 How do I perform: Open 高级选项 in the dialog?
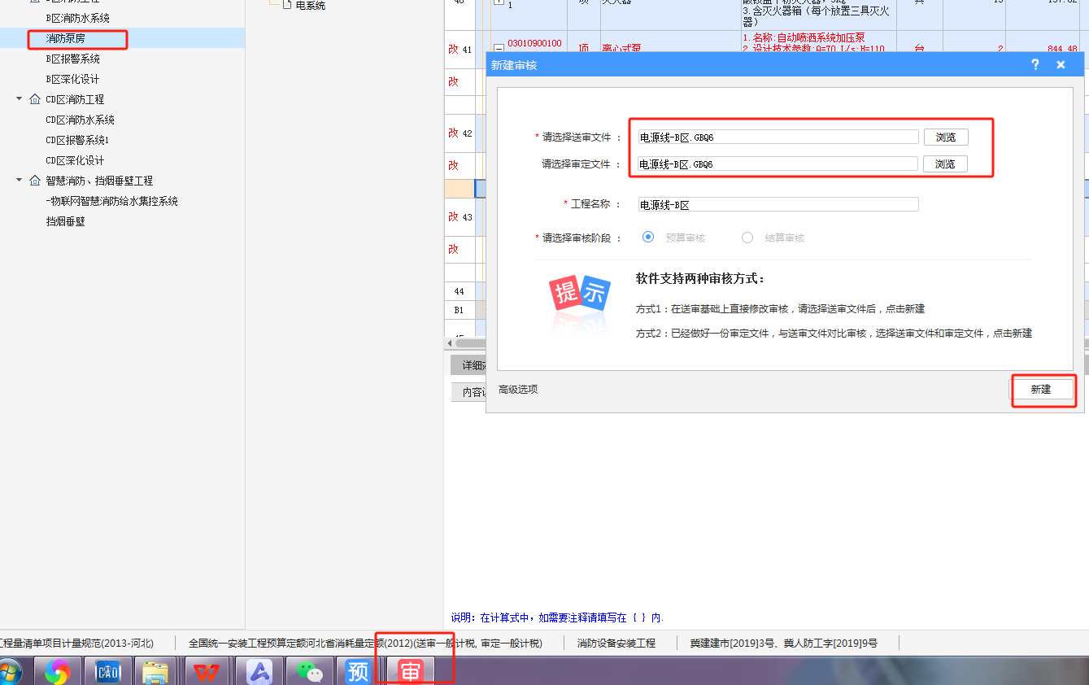pos(517,390)
